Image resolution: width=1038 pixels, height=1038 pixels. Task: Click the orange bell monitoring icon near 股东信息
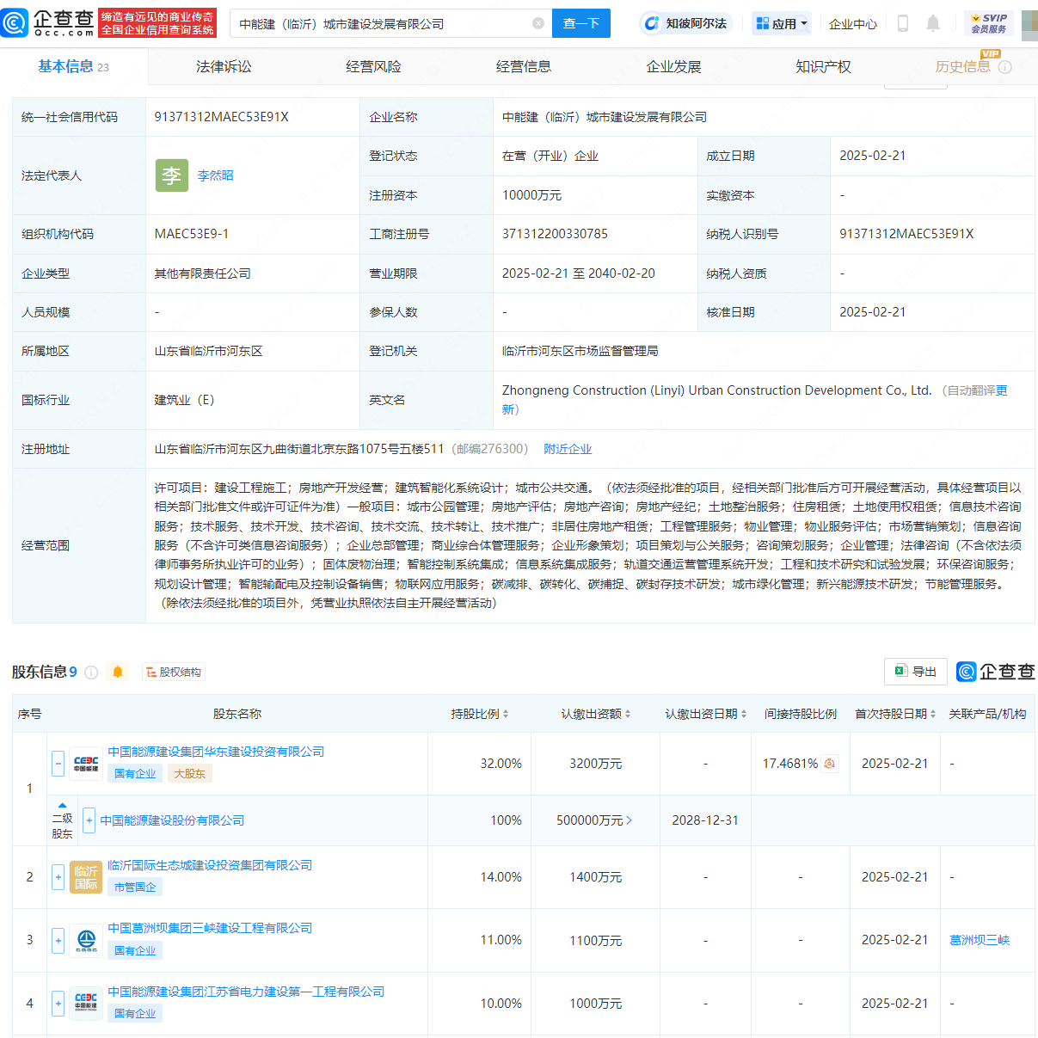118,672
